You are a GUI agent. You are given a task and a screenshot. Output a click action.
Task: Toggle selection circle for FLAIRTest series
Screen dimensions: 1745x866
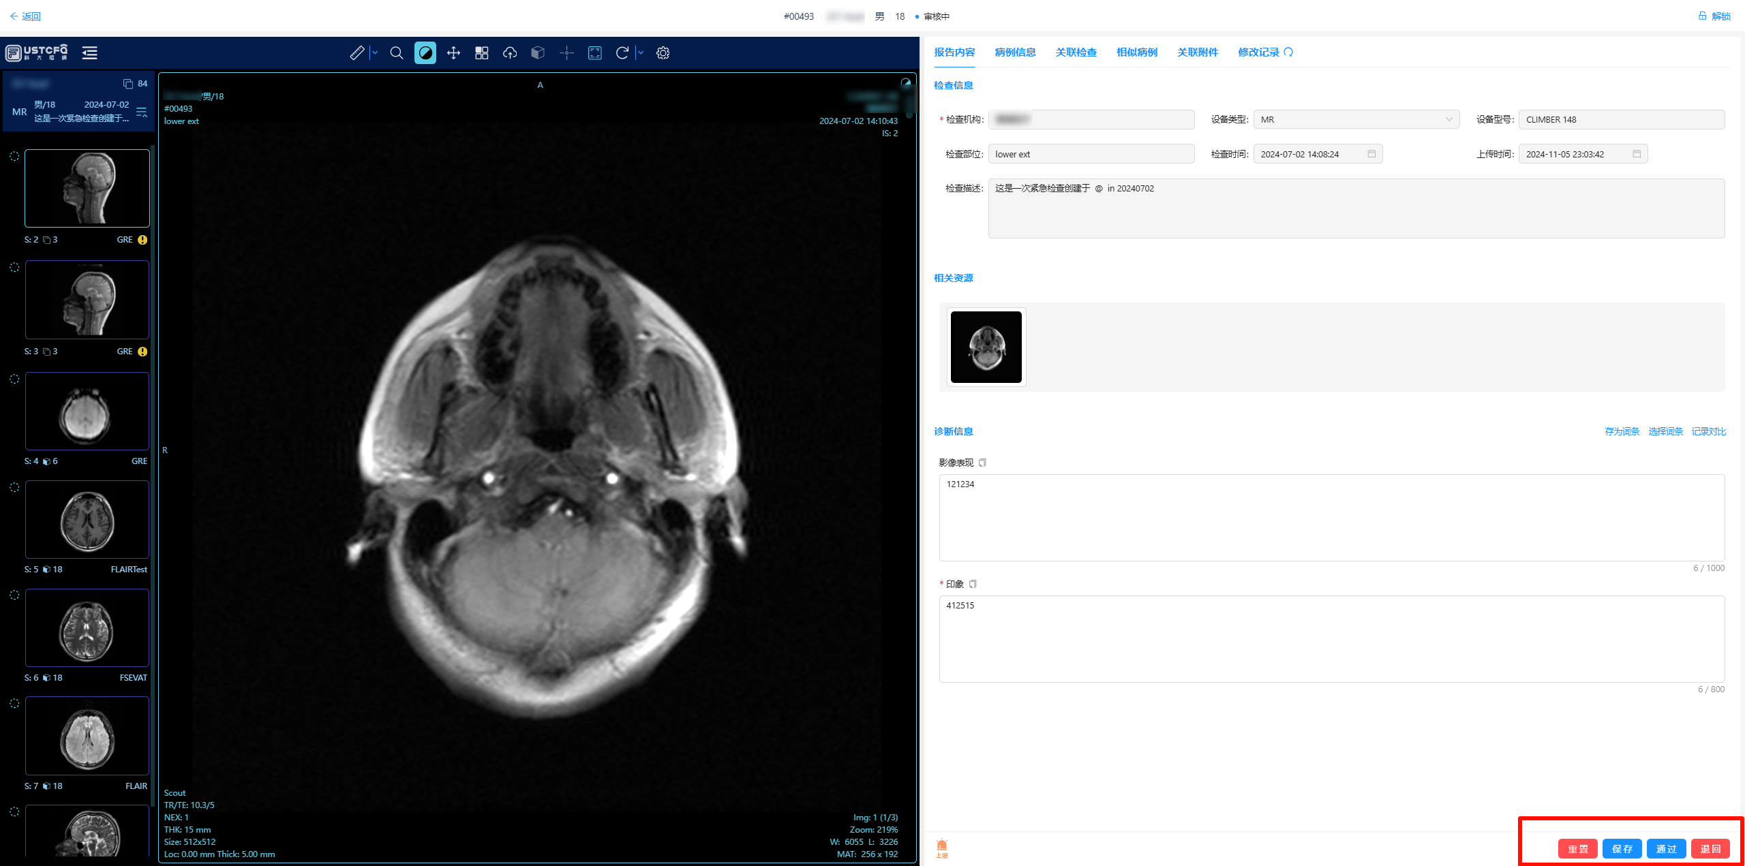point(14,487)
